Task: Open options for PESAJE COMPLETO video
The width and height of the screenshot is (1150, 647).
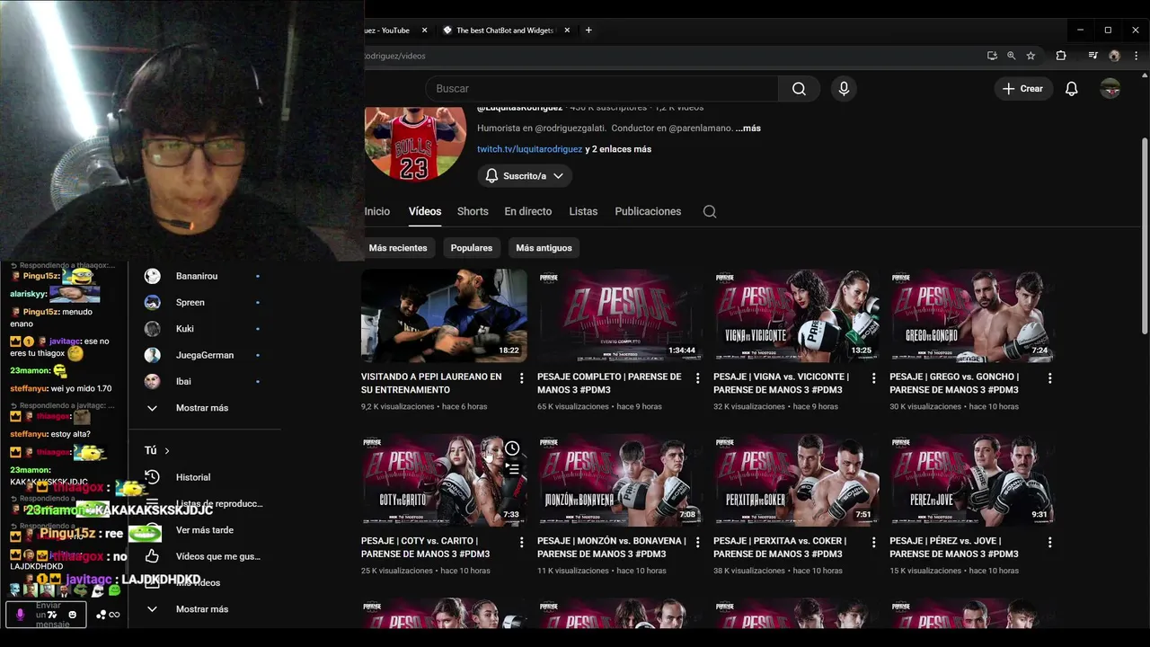Action: [697, 378]
